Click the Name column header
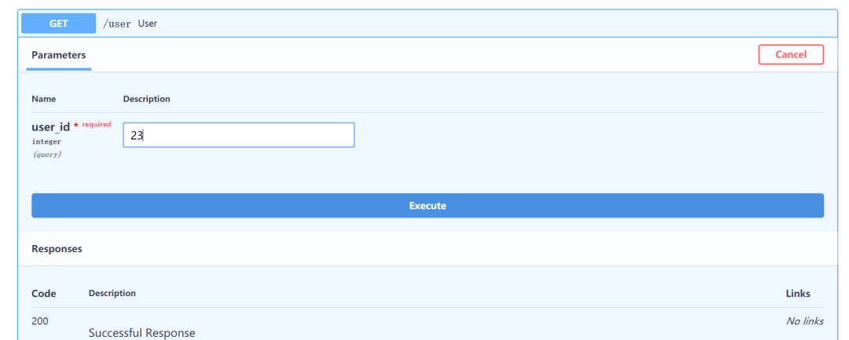 tap(43, 99)
